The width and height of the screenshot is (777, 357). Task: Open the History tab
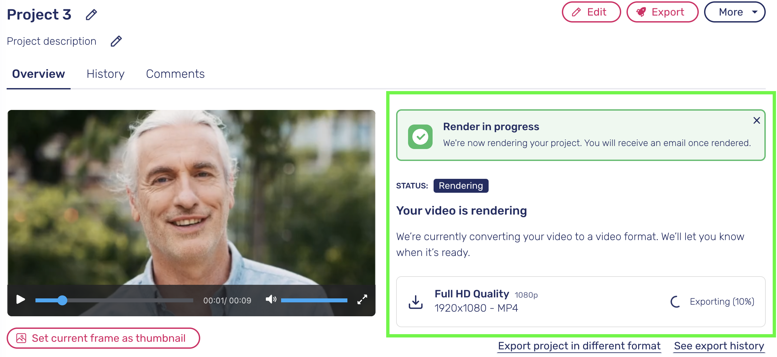[x=105, y=74]
